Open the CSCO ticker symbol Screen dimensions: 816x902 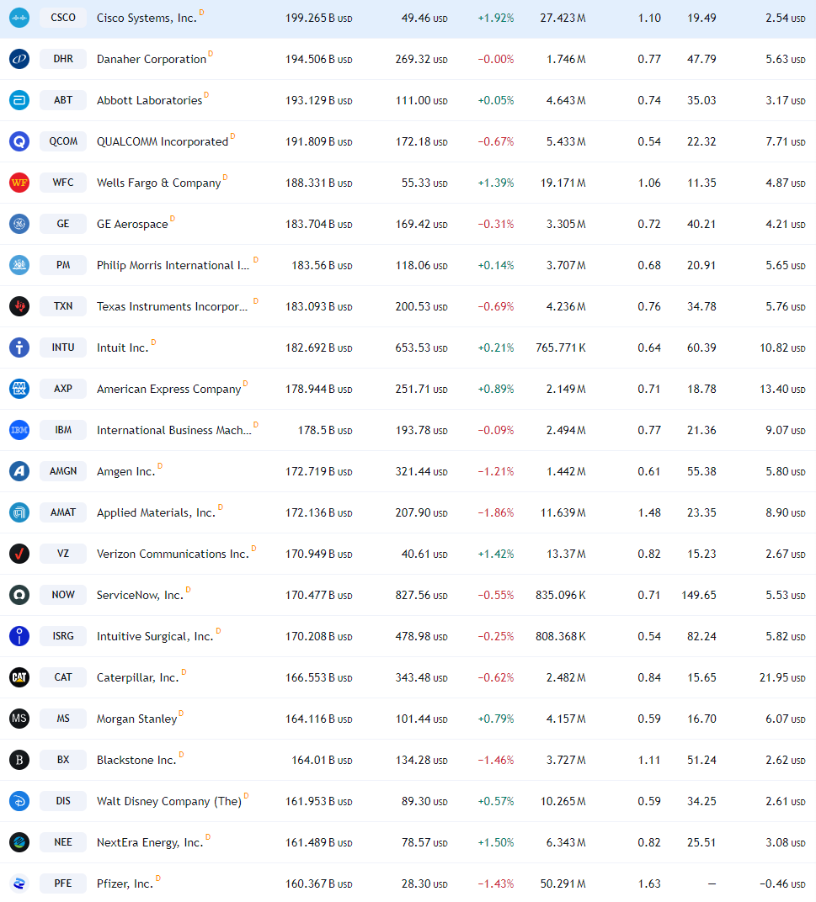(x=63, y=18)
